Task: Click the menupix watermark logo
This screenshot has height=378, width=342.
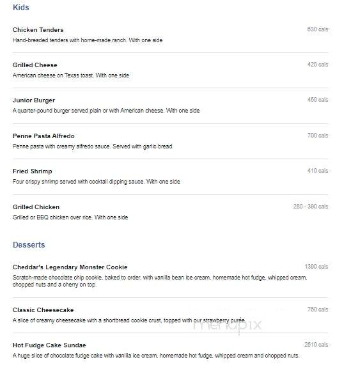Action: 227,325
